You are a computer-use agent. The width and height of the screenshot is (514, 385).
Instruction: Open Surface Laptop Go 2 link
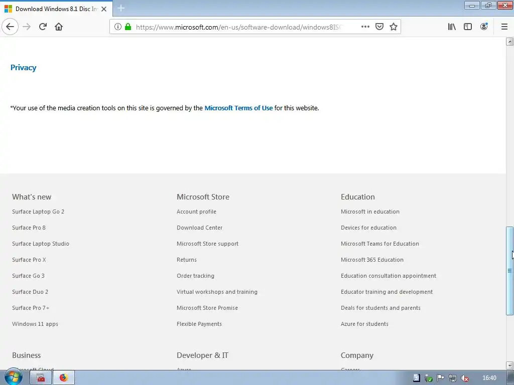(x=38, y=212)
